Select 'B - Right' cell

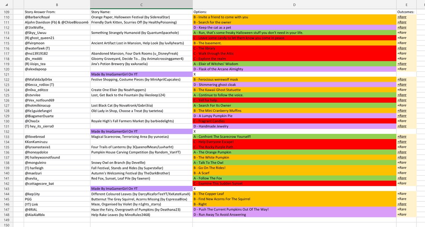coord(294,204)
